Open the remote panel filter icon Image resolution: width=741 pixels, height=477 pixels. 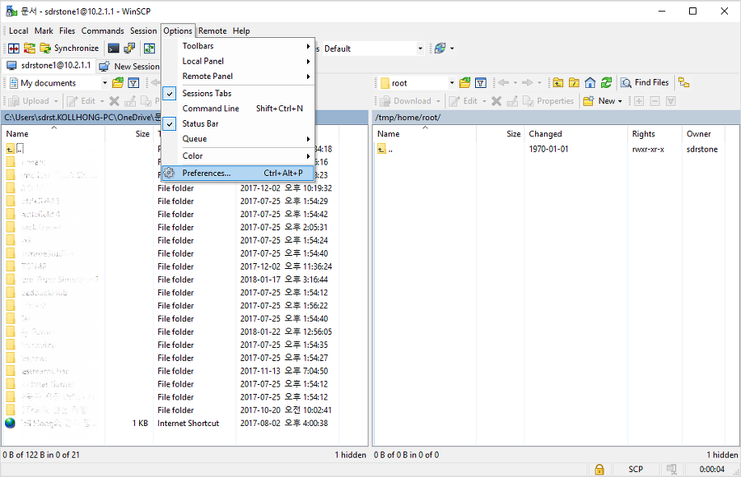click(481, 83)
